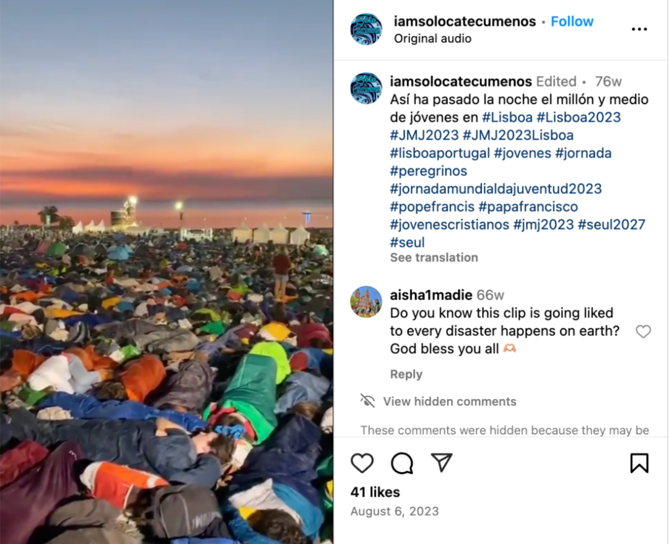
Task: Like the post with the heart icon
Action: [x=362, y=463]
